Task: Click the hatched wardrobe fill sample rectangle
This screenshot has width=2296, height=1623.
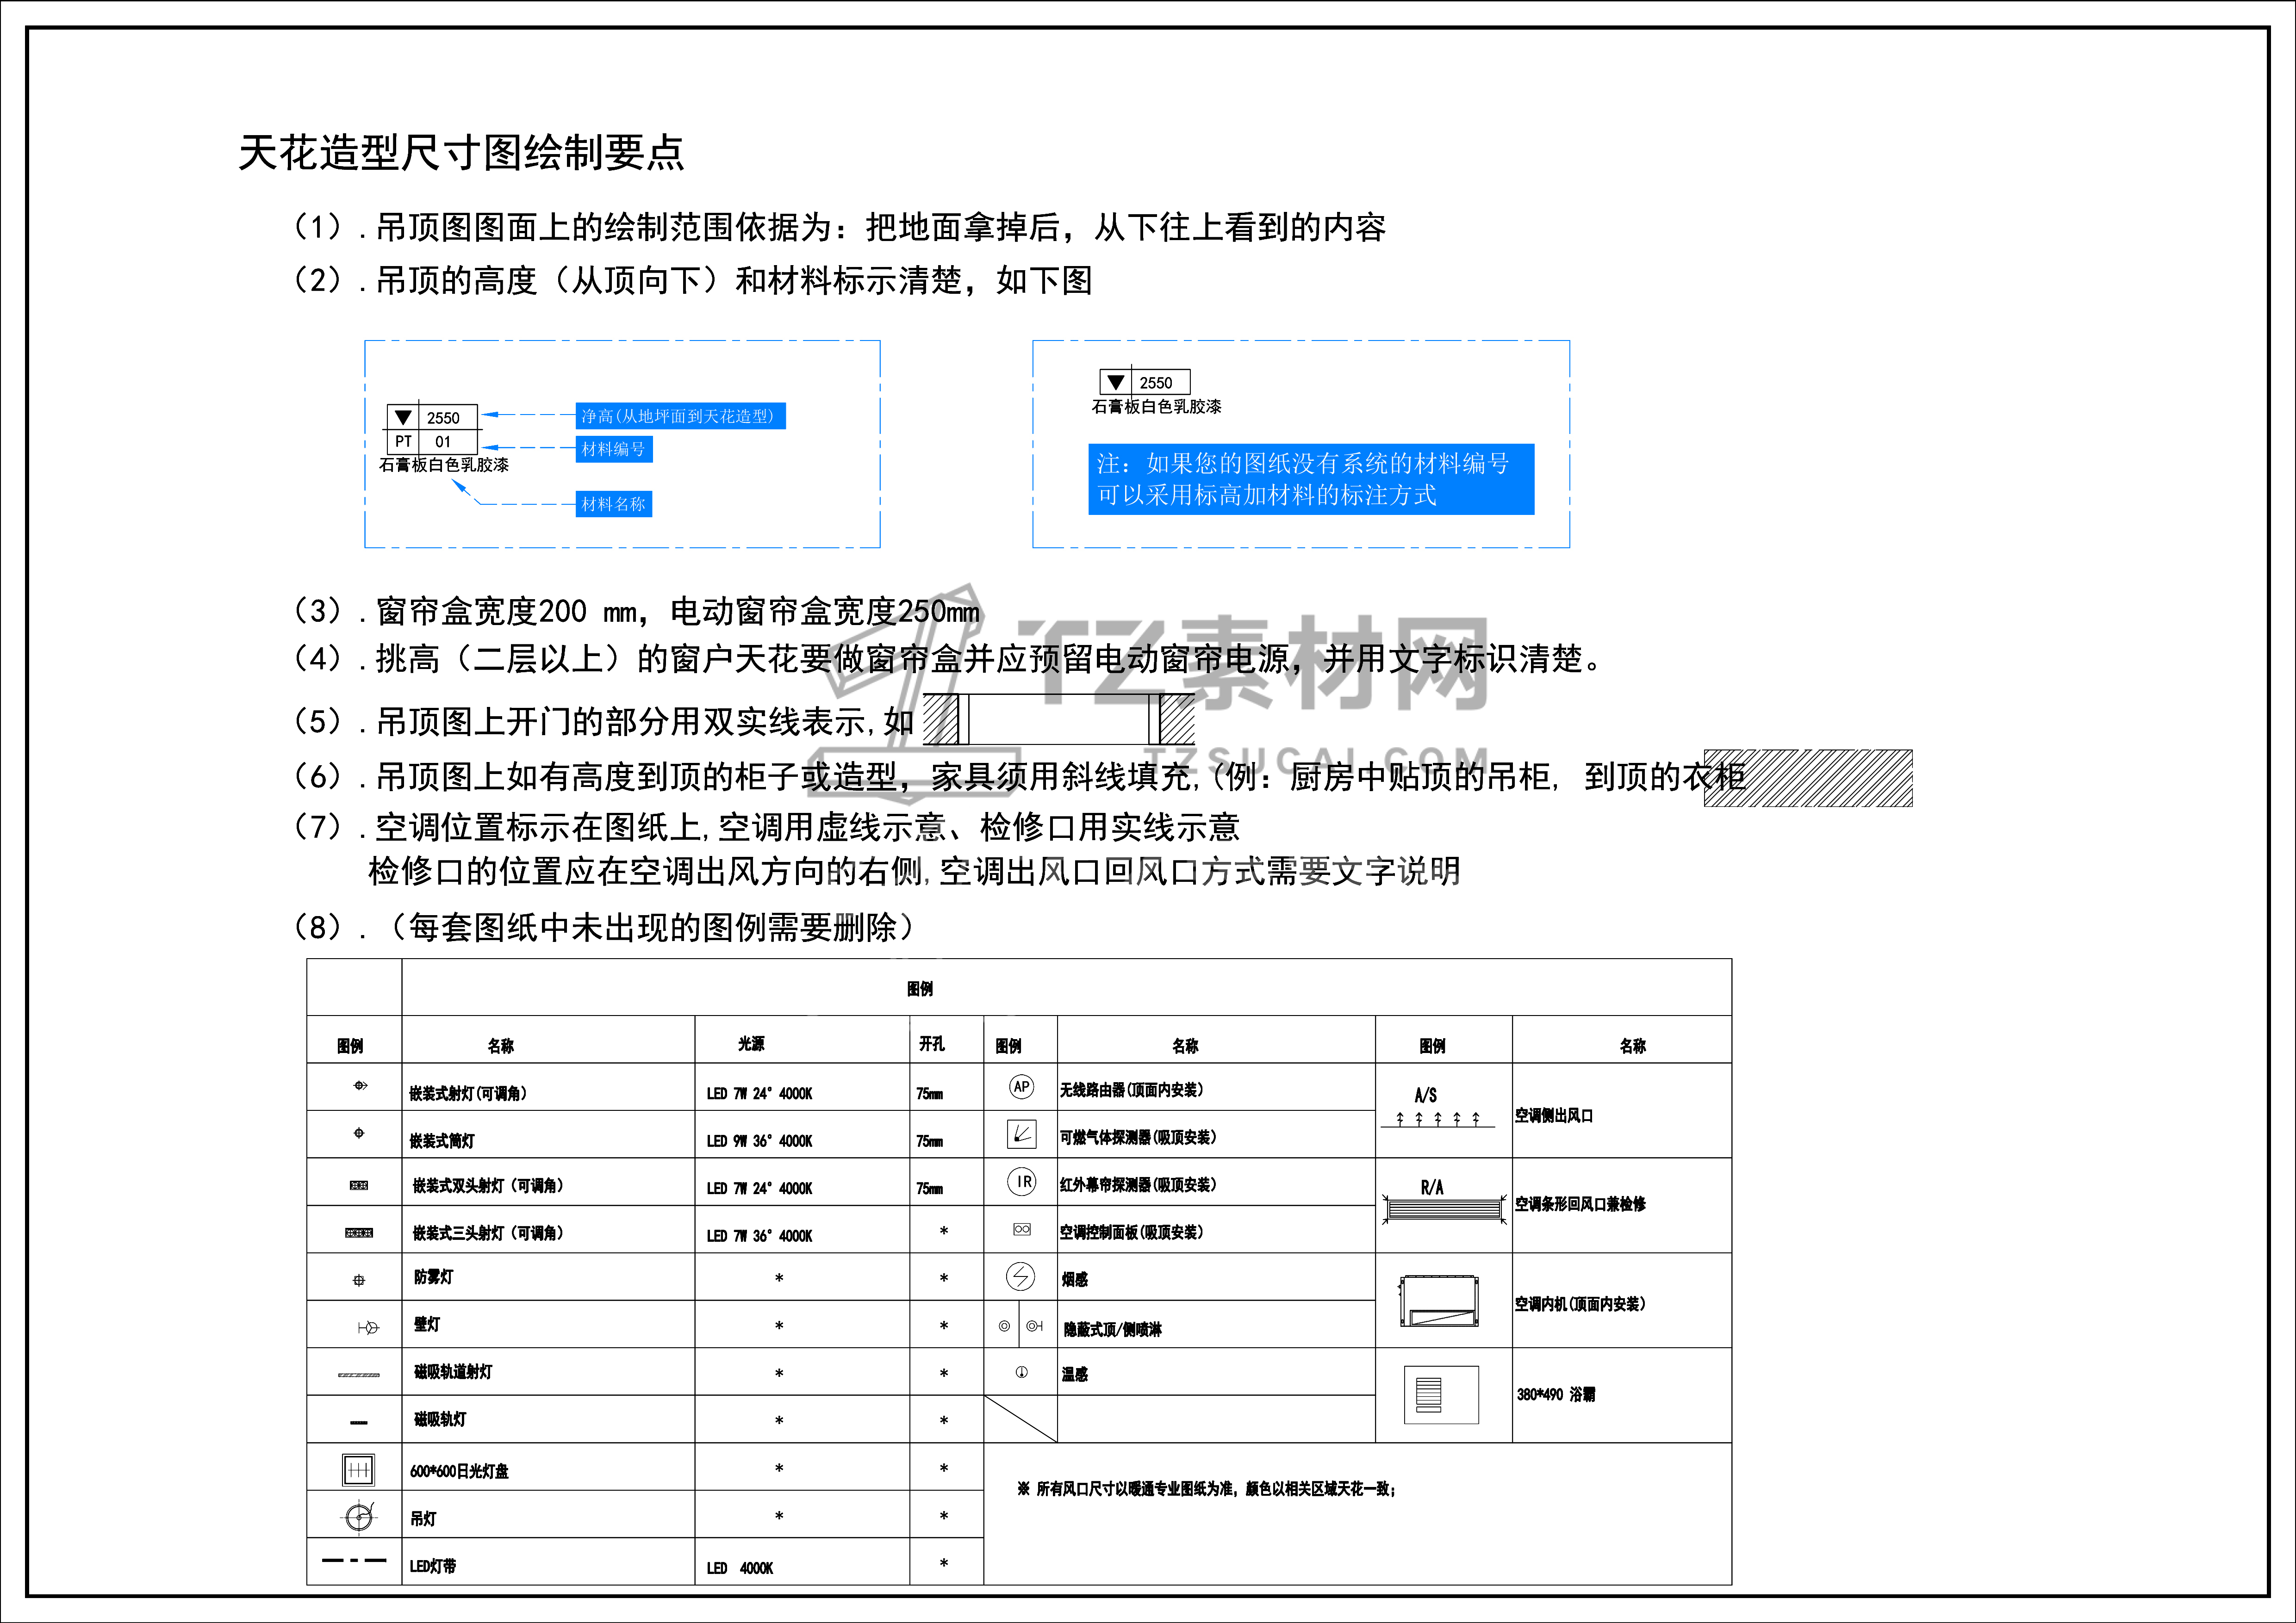Action: tap(1808, 778)
